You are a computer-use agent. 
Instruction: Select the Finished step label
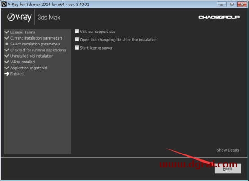17,74
